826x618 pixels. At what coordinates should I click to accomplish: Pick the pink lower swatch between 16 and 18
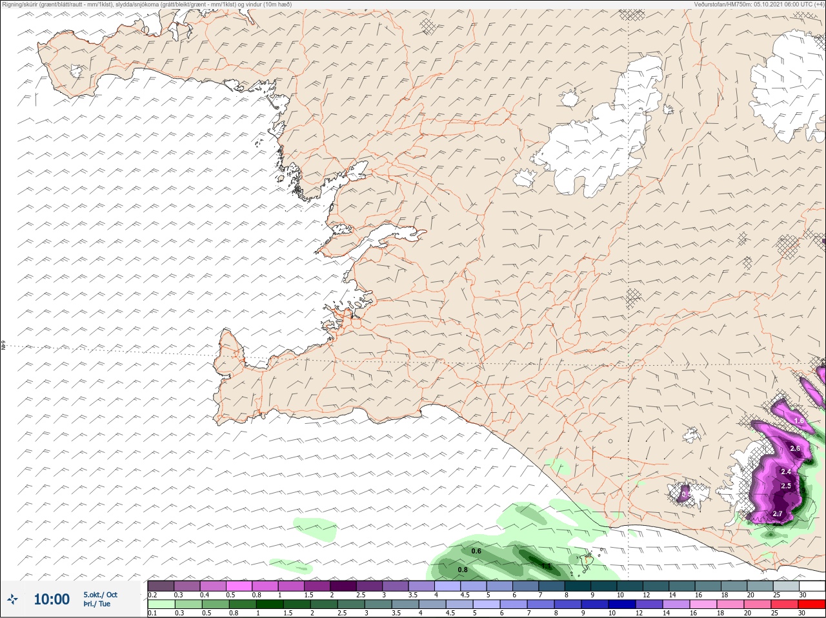tap(703, 604)
